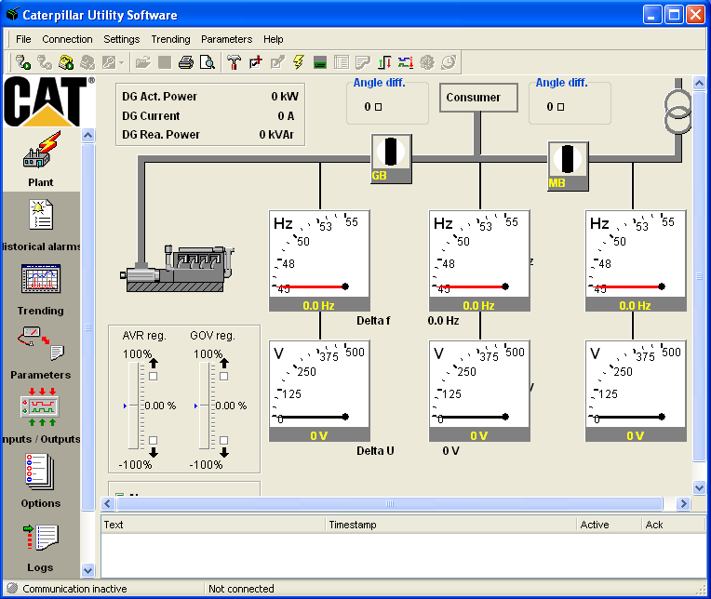Click the AVR reg. up arrow
The image size is (711, 599).
tap(154, 363)
